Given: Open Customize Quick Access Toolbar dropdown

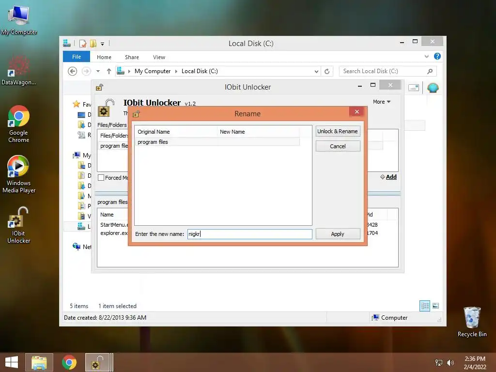Looking at the screenshot, I should point(103,44).
